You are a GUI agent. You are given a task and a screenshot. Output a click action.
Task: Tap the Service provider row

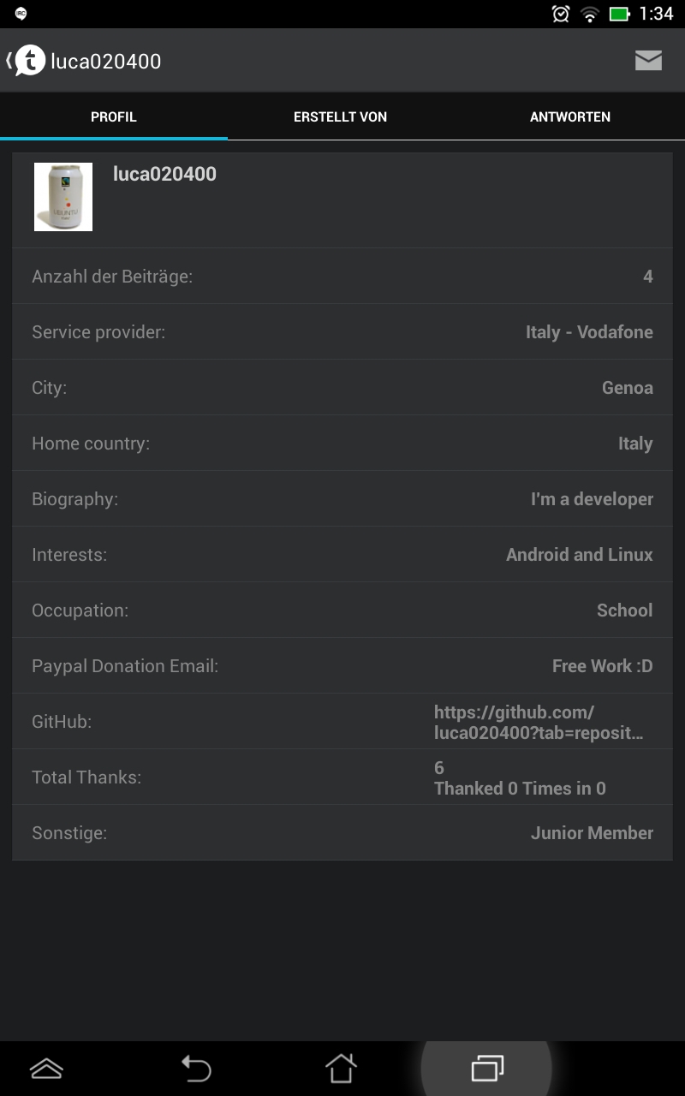click(342, 332)
